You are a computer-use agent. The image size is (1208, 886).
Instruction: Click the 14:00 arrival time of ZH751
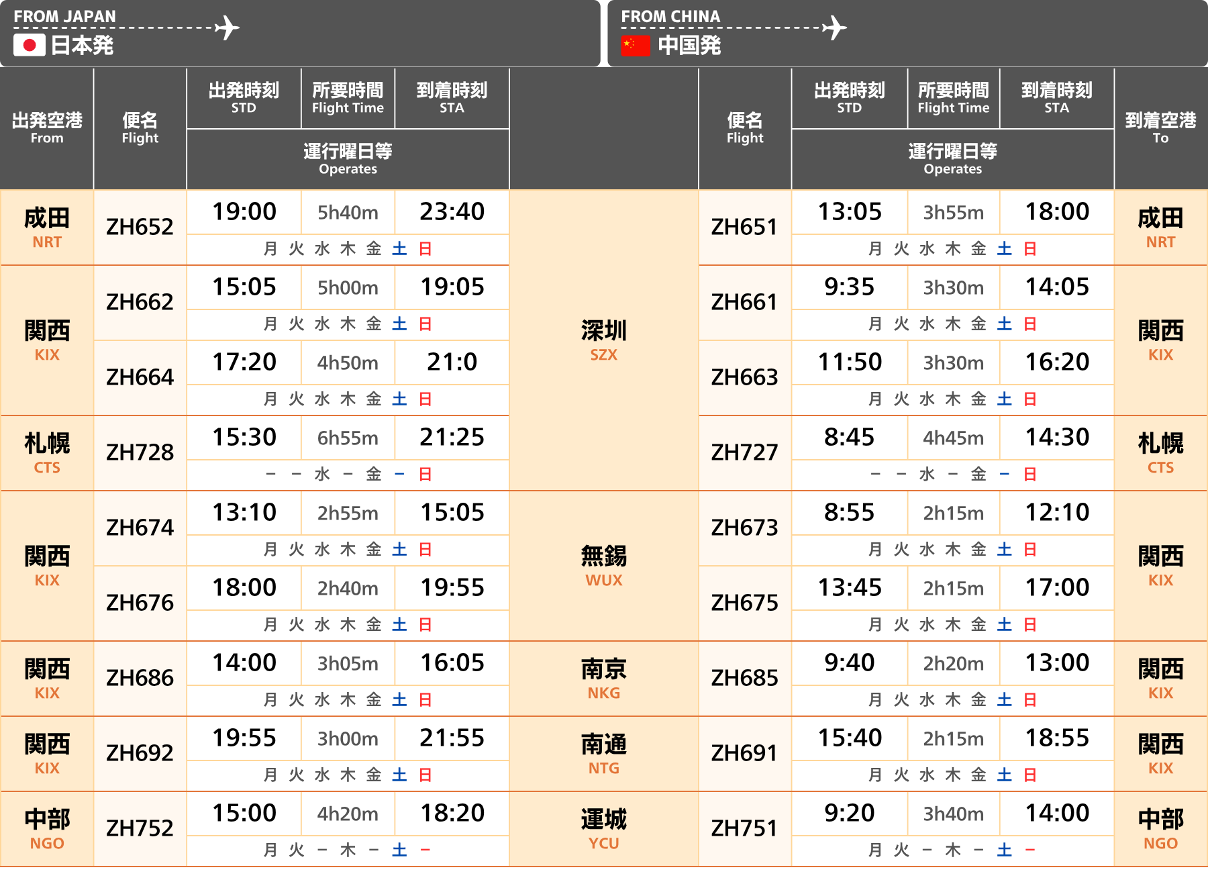(x=1057, y=814)
